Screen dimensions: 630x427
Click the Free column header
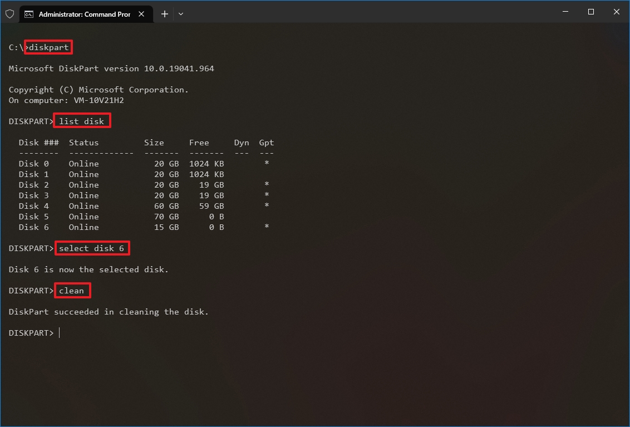point(199,143)
